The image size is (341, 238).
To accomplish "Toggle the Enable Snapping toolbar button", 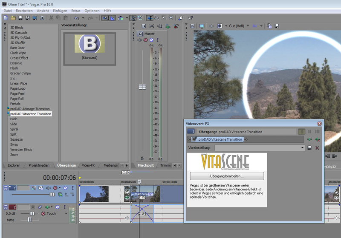I will (x=105, y=18).
